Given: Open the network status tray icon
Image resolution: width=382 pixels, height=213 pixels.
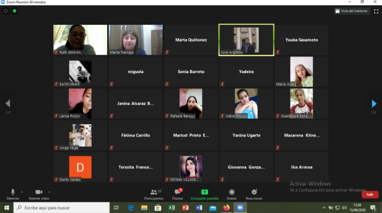Looking at the screenshot, I should pyautogui.click(x=337, y=208).
